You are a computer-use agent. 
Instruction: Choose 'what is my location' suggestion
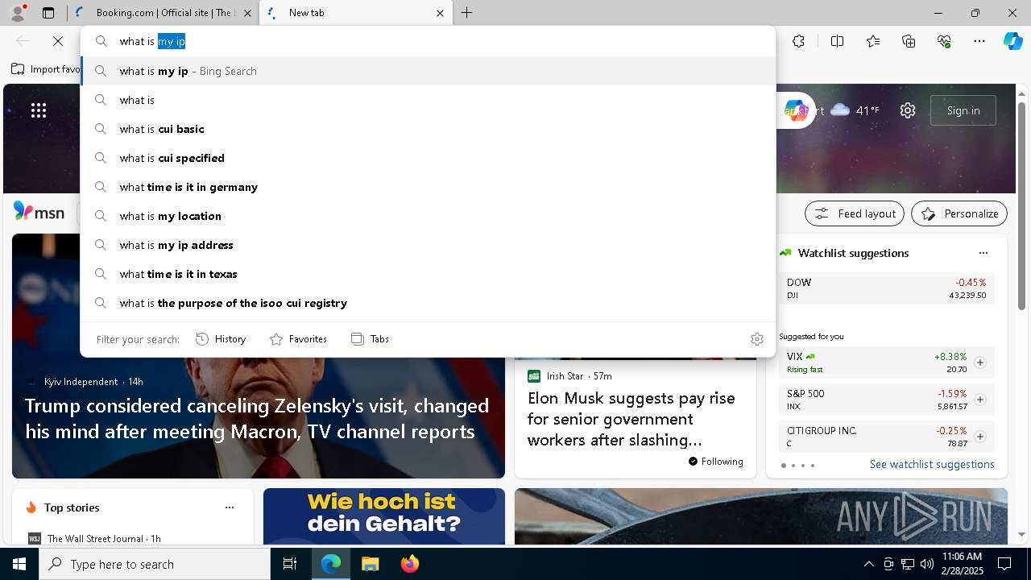[x=428, y=216]
